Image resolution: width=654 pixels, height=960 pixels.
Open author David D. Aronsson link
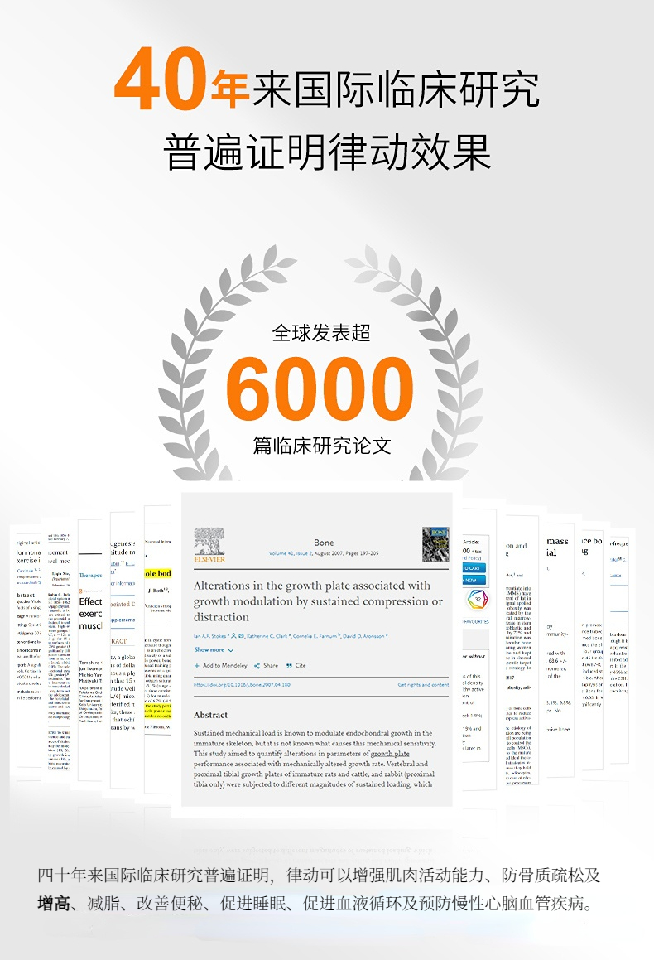coord(363,636)
